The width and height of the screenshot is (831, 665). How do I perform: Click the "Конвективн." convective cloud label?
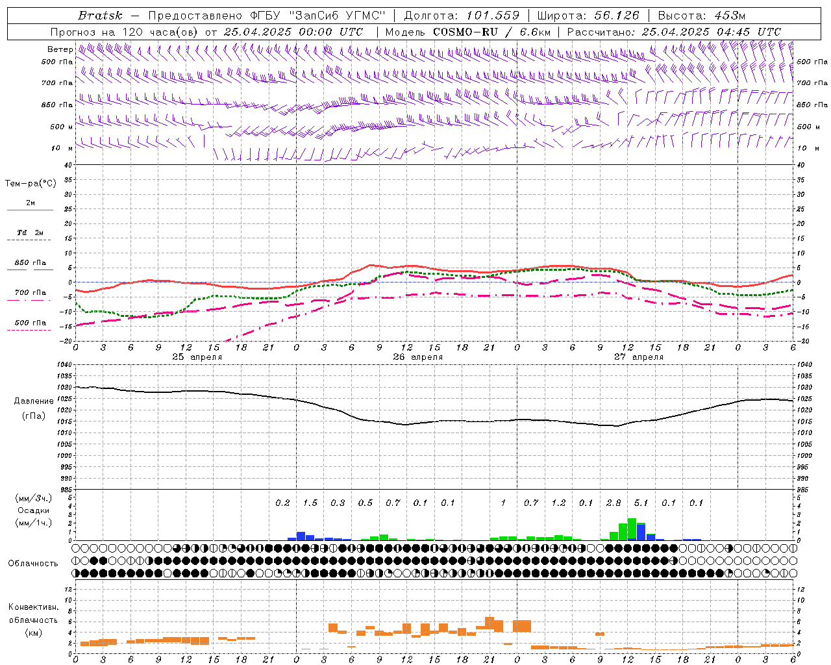click(33, 607)
